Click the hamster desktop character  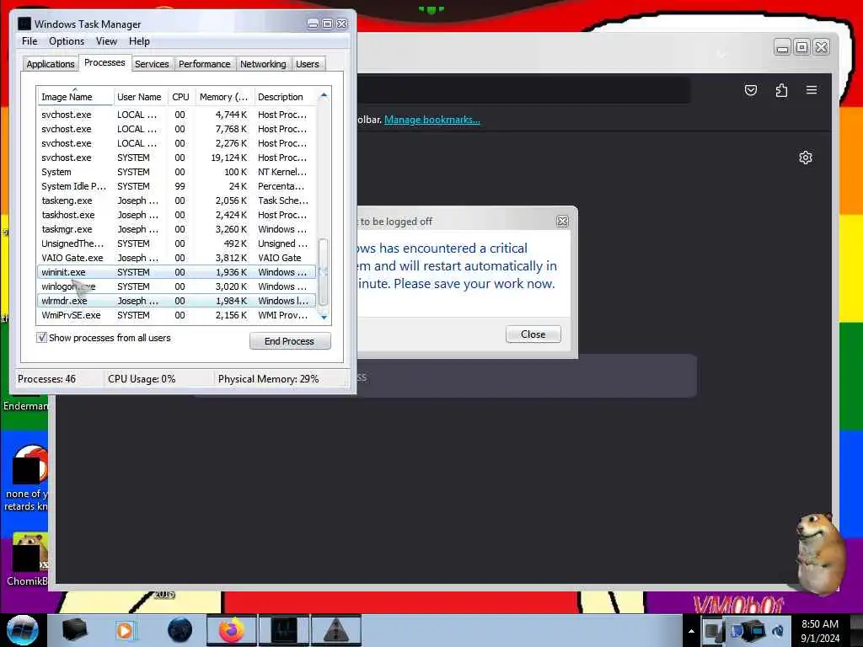pyautogui.click(x=820, y=553)
